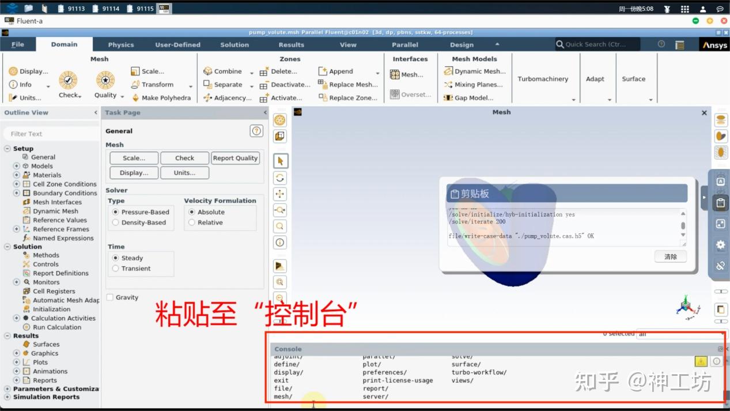Click Quick Search field
Viewport: 730px width, 411px height.
point(597,44)
